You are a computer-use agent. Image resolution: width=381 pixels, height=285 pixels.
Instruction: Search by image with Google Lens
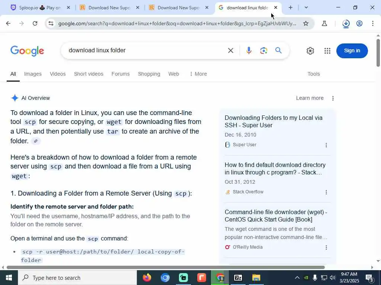click(264, 50)
